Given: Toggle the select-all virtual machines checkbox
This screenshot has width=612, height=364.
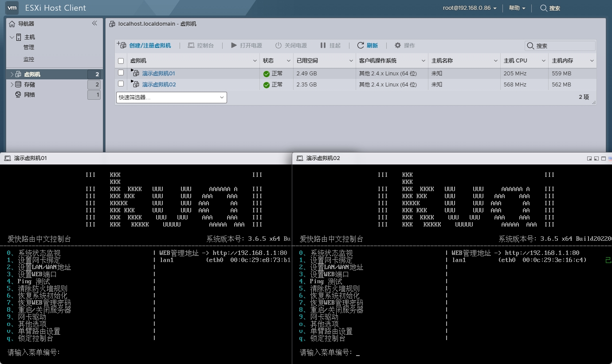Looking at the screenshot, I should pos(121,61).
